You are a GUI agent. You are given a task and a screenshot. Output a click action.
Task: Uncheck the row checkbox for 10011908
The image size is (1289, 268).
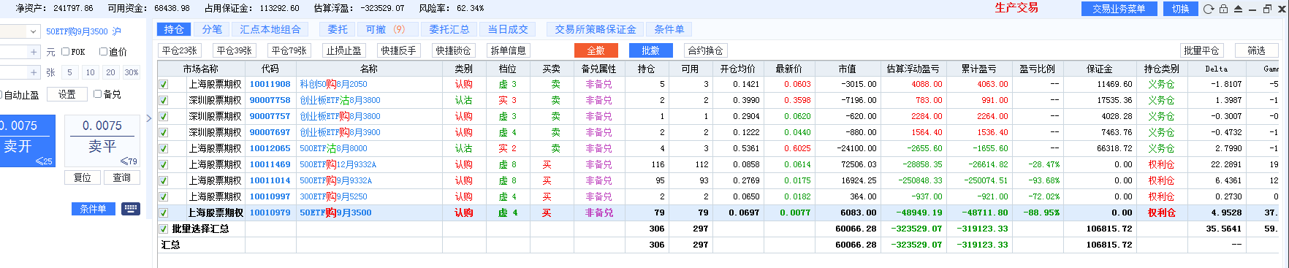(x=164, y=84)
